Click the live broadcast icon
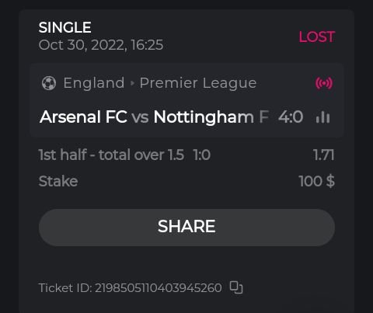This screenshot has height=313, width=373. [x=324, y=83]
